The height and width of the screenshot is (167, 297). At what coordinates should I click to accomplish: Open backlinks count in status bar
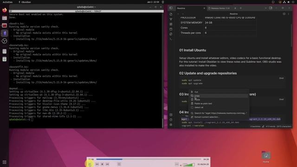255,127
